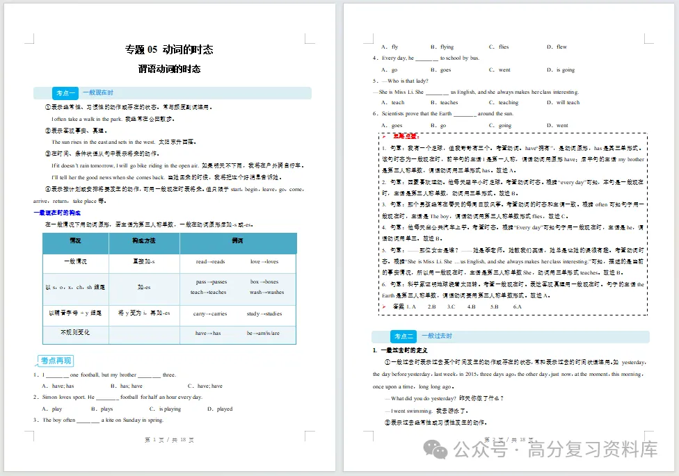Click example carry→carries in table
Image resolution: width=679 pixels, height=476 pixels.
210,313
